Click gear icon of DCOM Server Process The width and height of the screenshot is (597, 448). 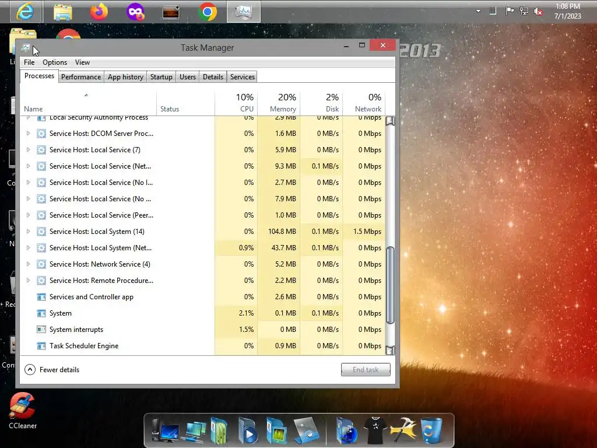point(41,134)
